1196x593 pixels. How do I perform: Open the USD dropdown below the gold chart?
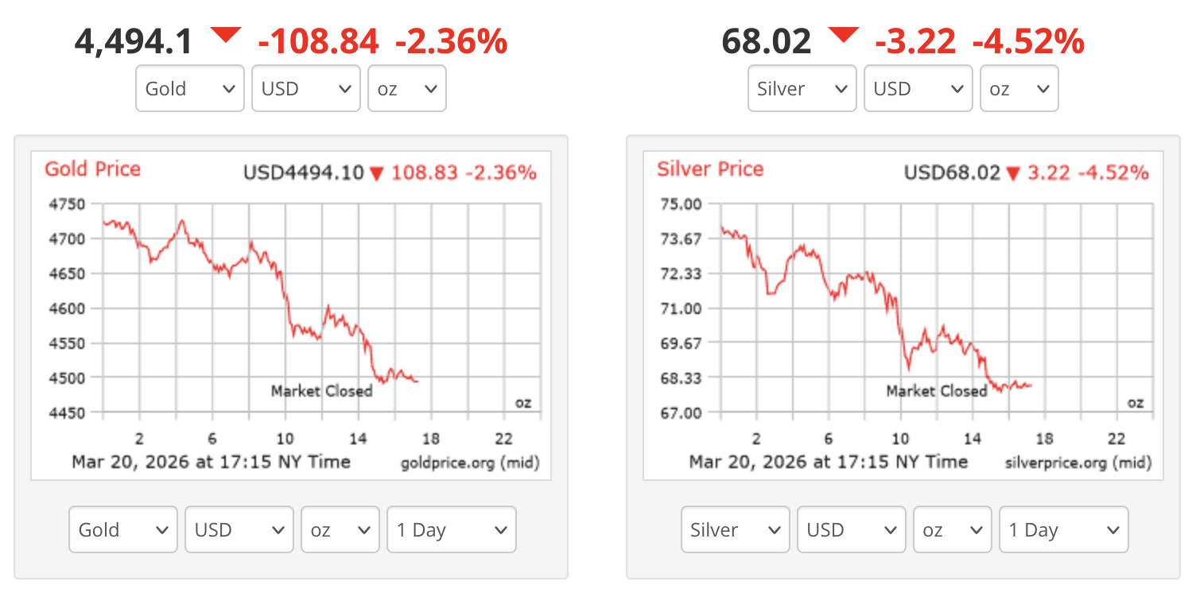pos(239,529)
